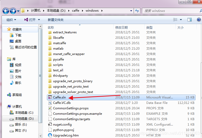Click the Forward navigation arrow button
Viewport: 202px width, 138px height.
(x=13, y=11)
